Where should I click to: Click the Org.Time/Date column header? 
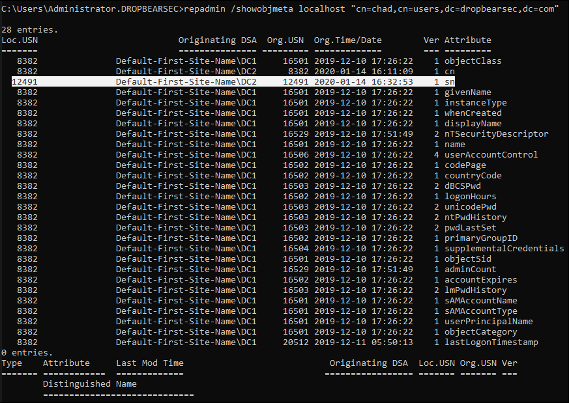click(347, 40)
